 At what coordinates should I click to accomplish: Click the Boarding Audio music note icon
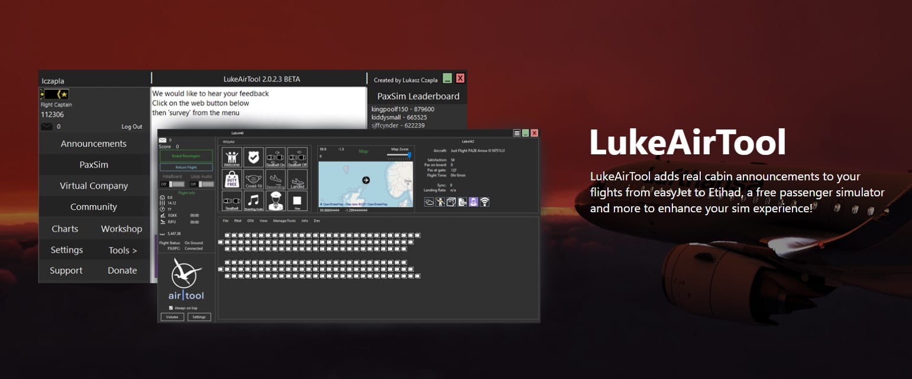[x=254, y=201]
